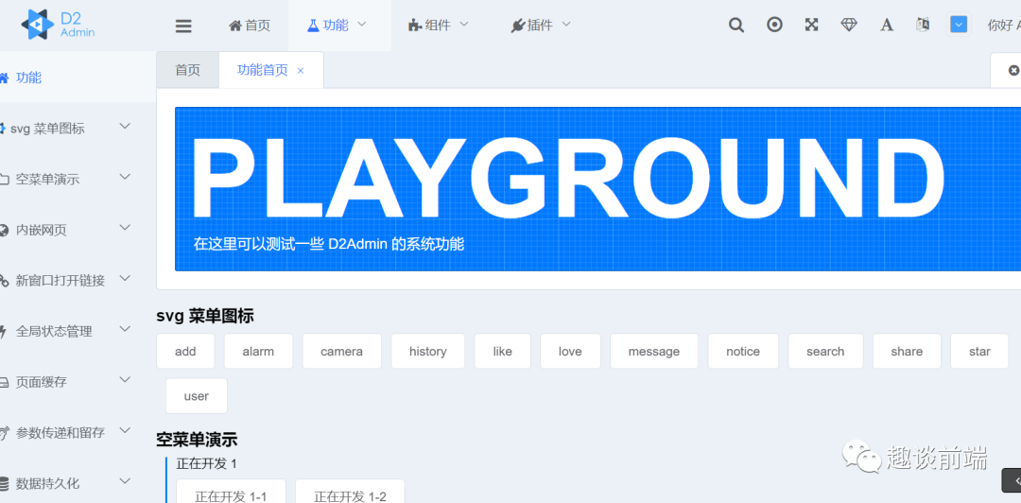Open the code panel arrow button
Viewport: 1021px width, 503px height.
pyautogui.click(x=1012, y=481)
